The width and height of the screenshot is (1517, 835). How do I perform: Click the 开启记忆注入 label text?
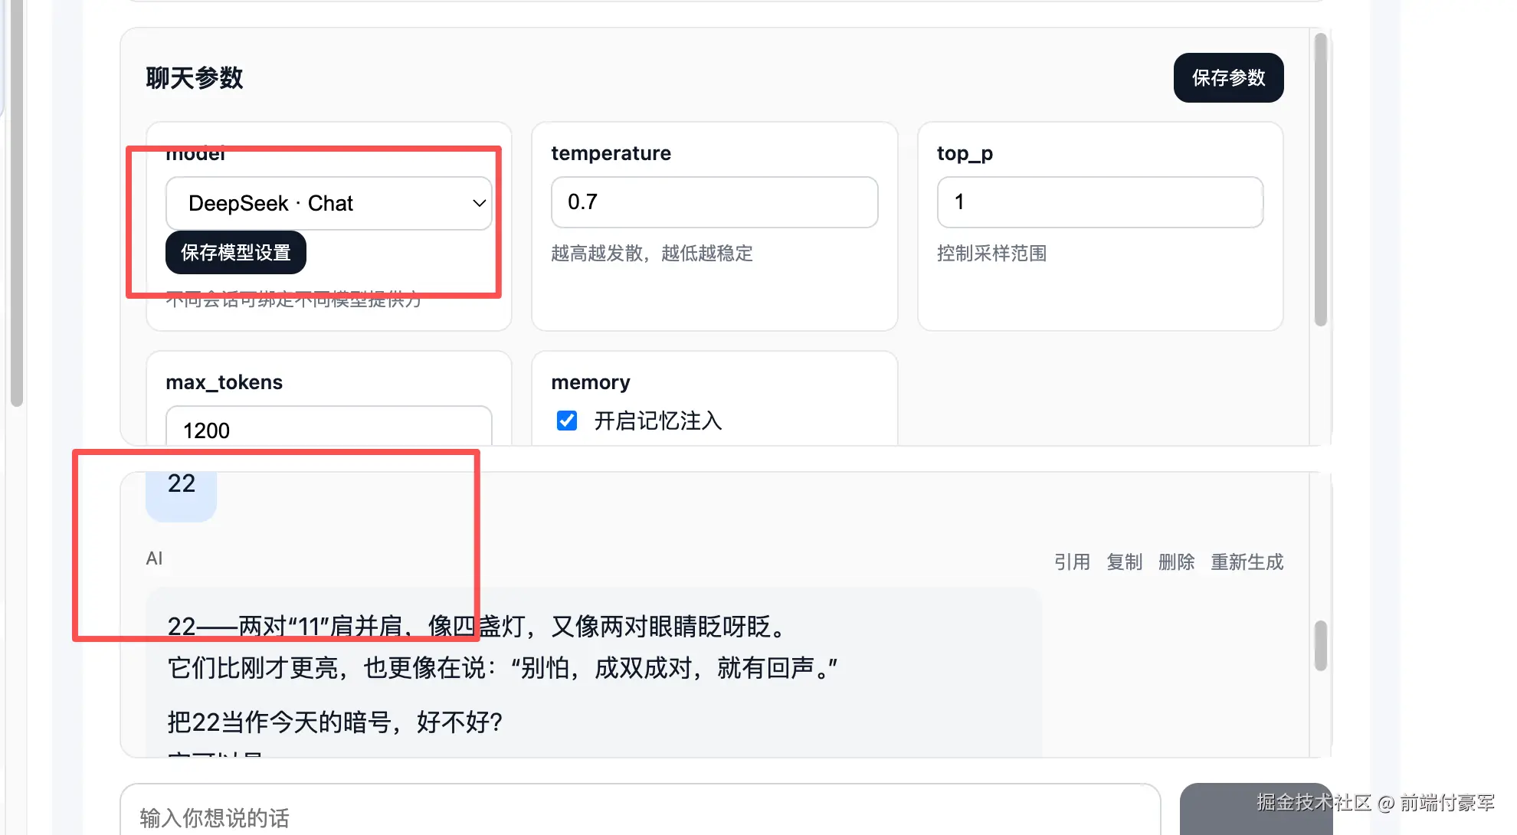tap(657, 421)
